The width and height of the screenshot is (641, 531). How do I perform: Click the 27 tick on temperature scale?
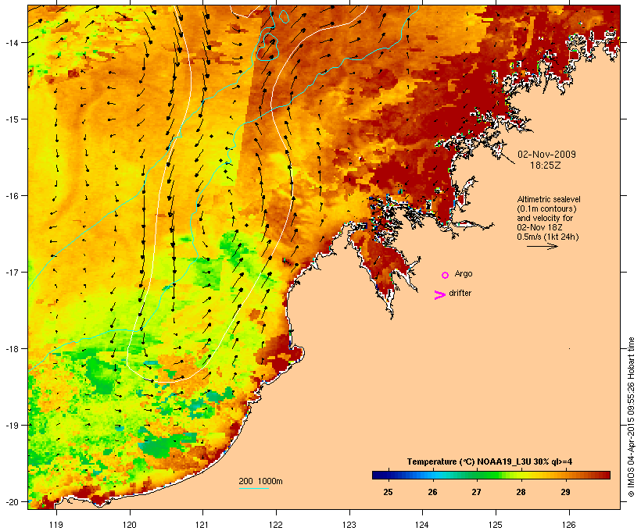(x=476, y=492)
